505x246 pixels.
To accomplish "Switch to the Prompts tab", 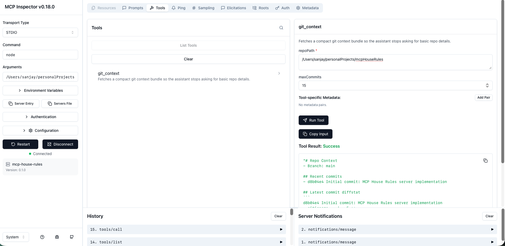I will [132, 8].
